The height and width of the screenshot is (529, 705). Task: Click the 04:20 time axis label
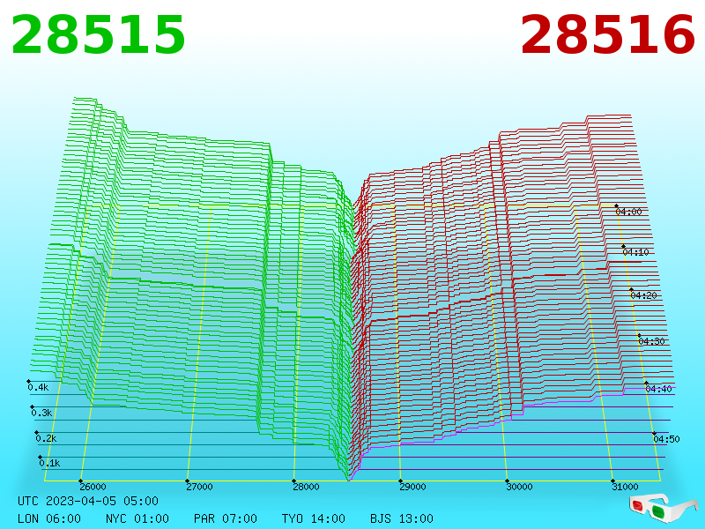click(x=643, y=295)
